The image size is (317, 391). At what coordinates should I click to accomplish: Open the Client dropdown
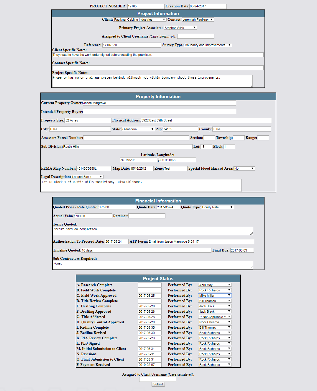(x=140, y=20)
